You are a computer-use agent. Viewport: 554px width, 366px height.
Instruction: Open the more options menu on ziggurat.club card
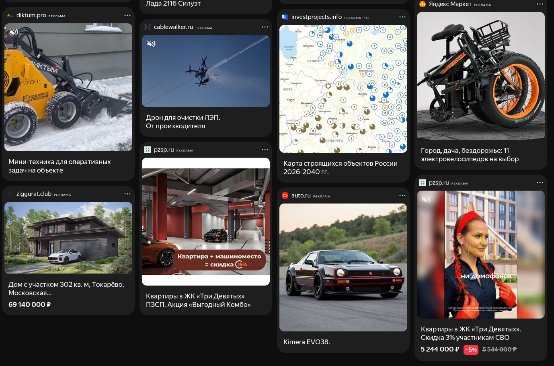127,194
